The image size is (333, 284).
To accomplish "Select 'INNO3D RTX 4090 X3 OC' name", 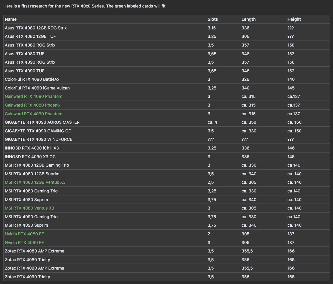I will [x=30, y=157].
